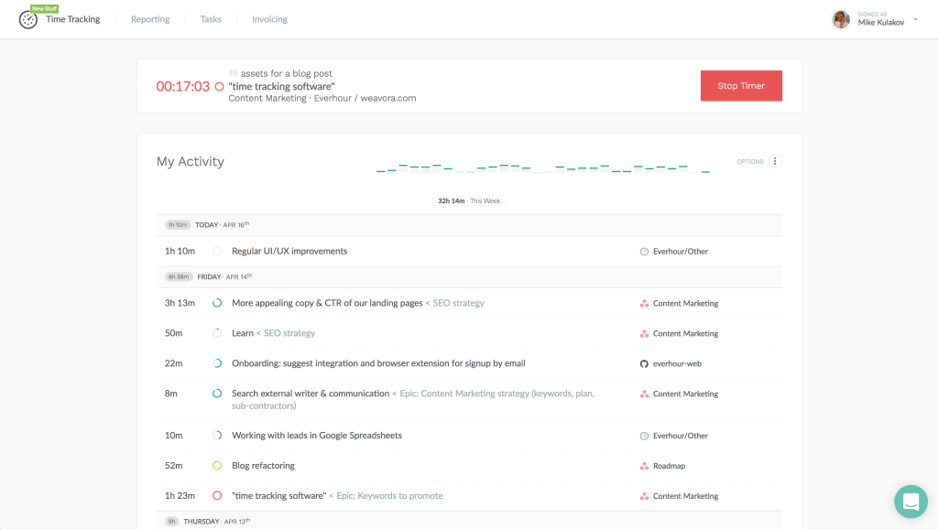The width and height of the screenshot is (938, 529).
Task: Start the timer for 'Regular UI/UX improvements'
Action: tap(217, 250)
